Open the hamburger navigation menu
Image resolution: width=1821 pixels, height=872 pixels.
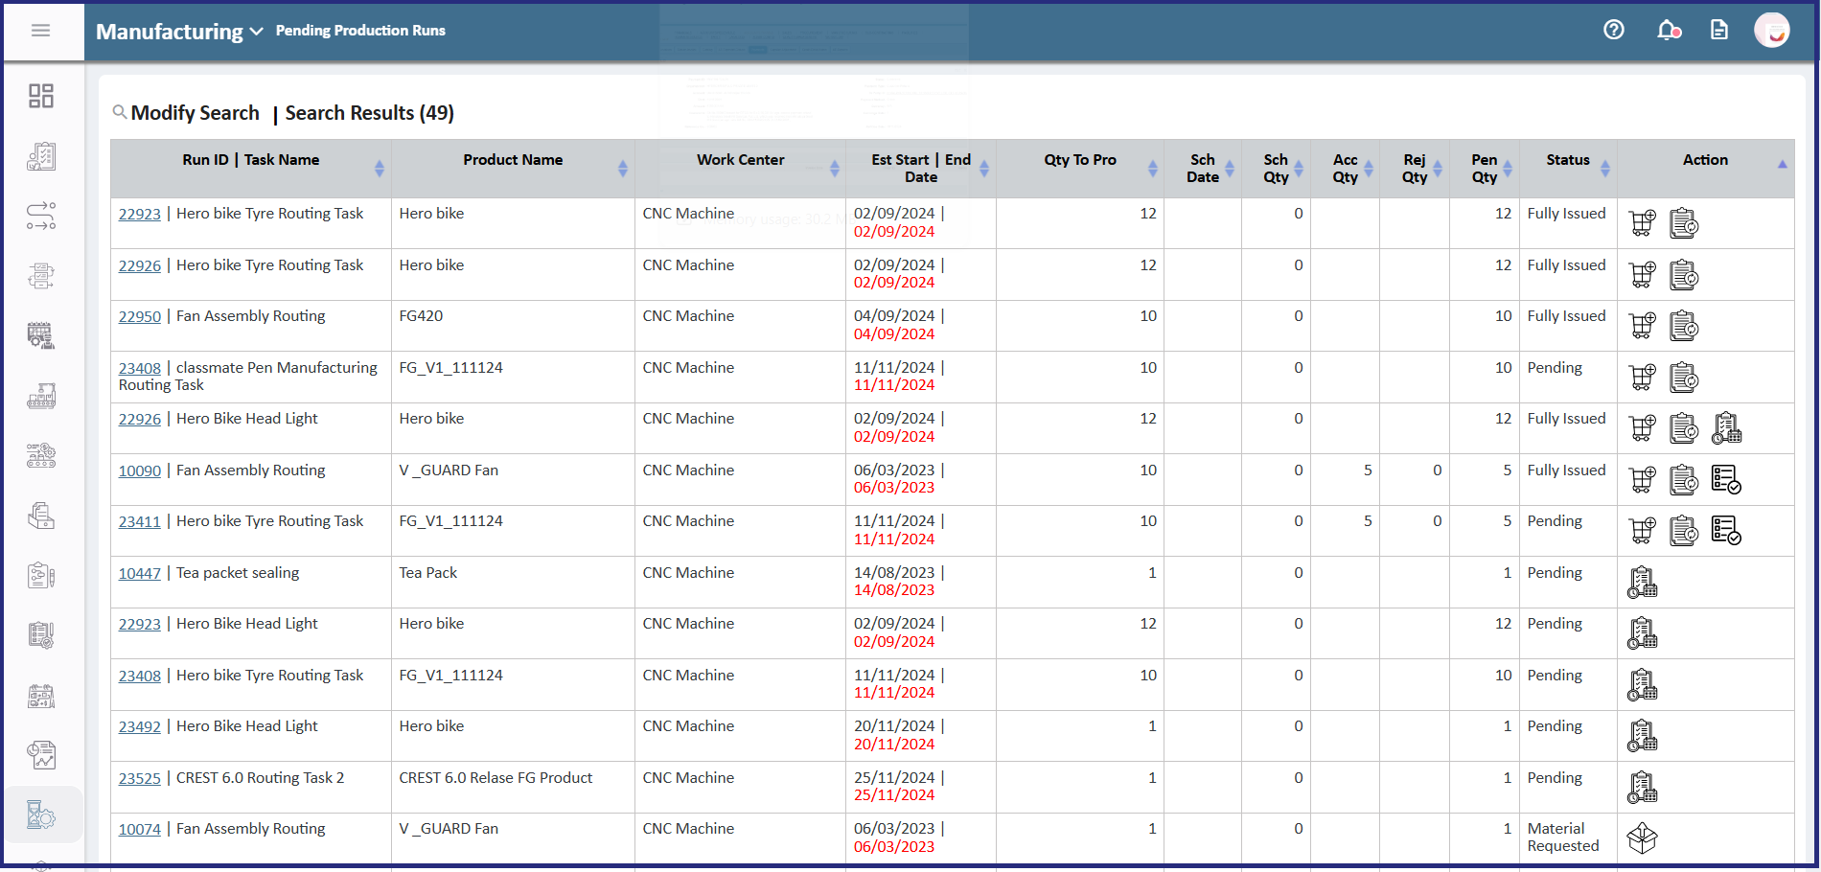coord(40,31)
